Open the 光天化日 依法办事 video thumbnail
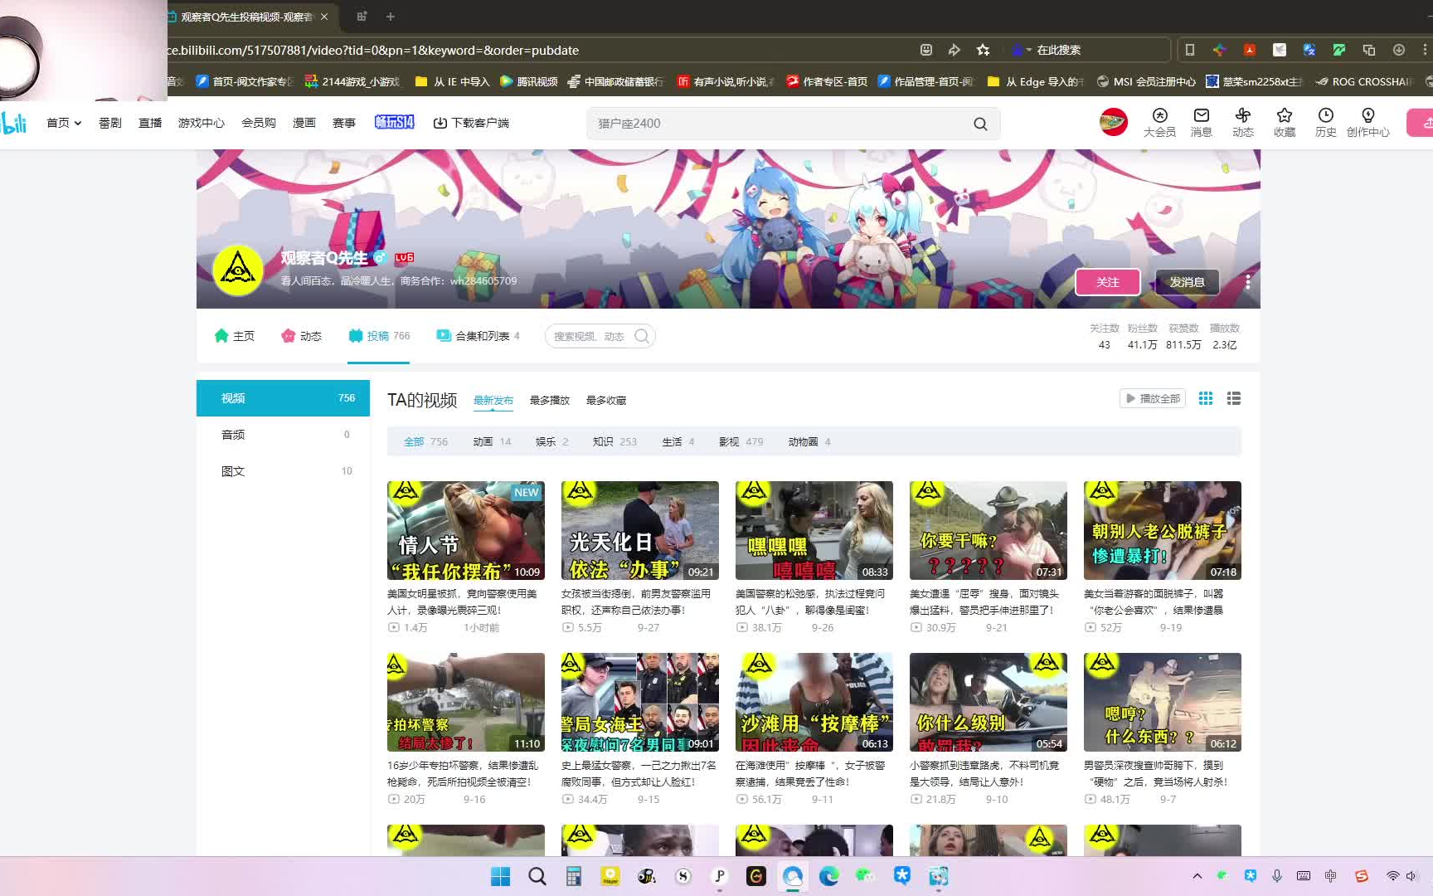The height and width of the screenshot is (896, 1433). point(640,530)
